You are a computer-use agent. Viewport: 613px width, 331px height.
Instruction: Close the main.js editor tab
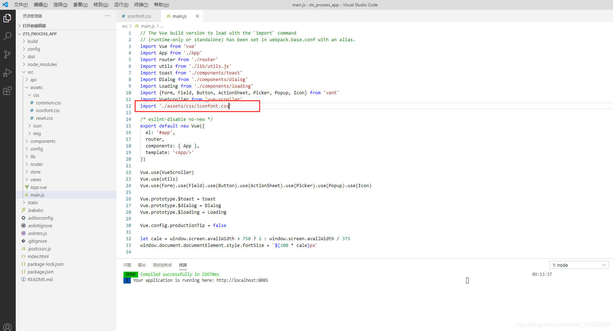coord(197,16)
